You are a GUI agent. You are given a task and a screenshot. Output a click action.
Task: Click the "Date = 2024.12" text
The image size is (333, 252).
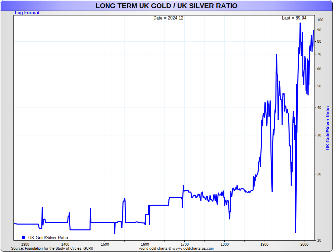pos(168,18)
